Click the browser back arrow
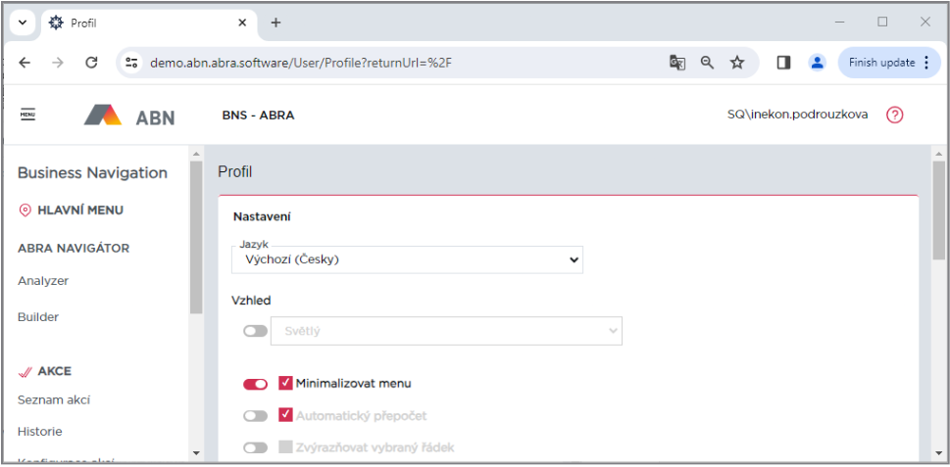The height and width of the screenshot is (467, 950). coord(25,63)
